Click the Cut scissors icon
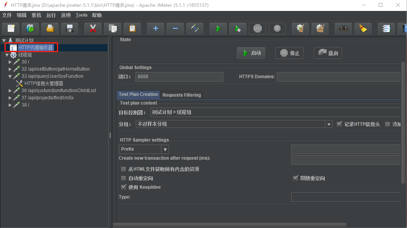This screenshot has height=228, width=407. pos(93,28)
